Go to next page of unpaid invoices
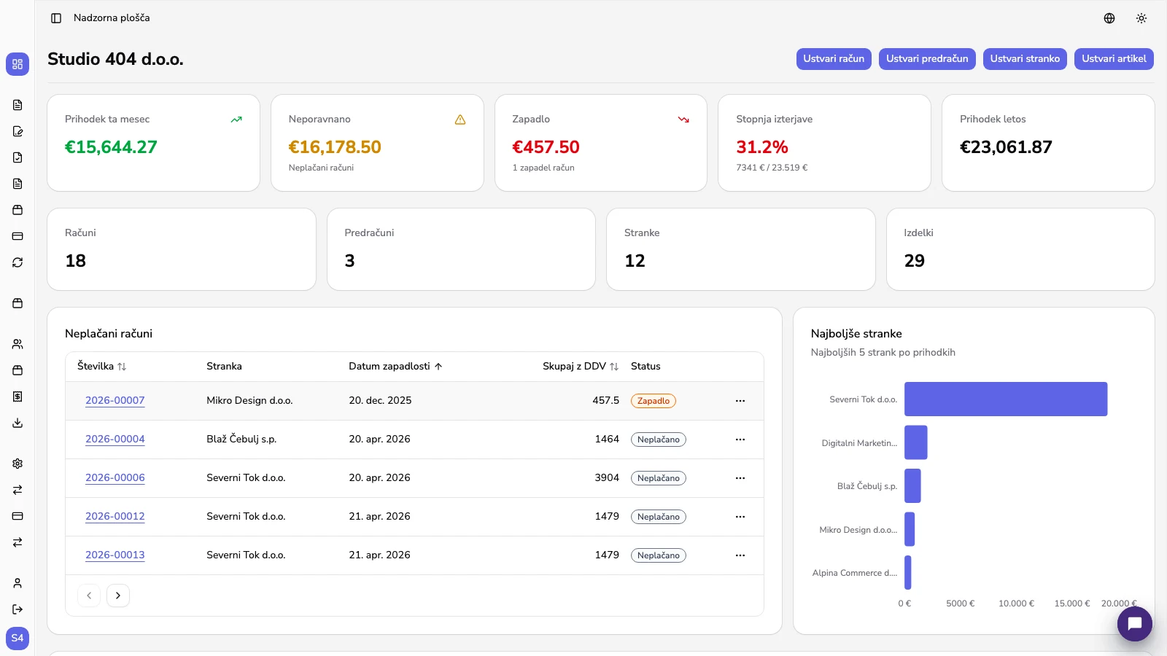 118,596
